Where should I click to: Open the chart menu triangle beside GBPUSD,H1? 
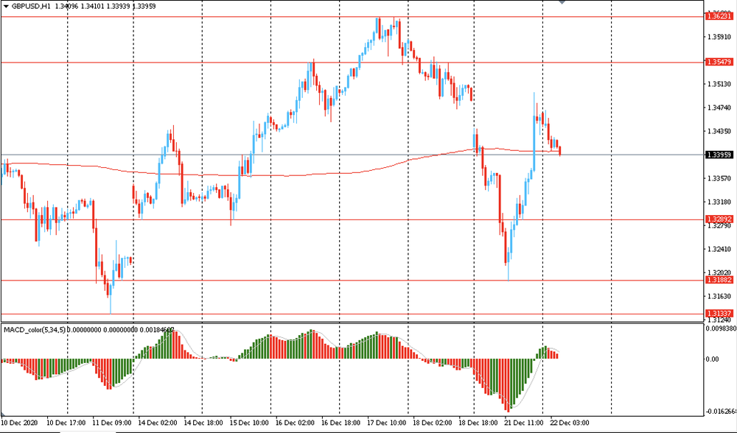[x=6, y=7]
